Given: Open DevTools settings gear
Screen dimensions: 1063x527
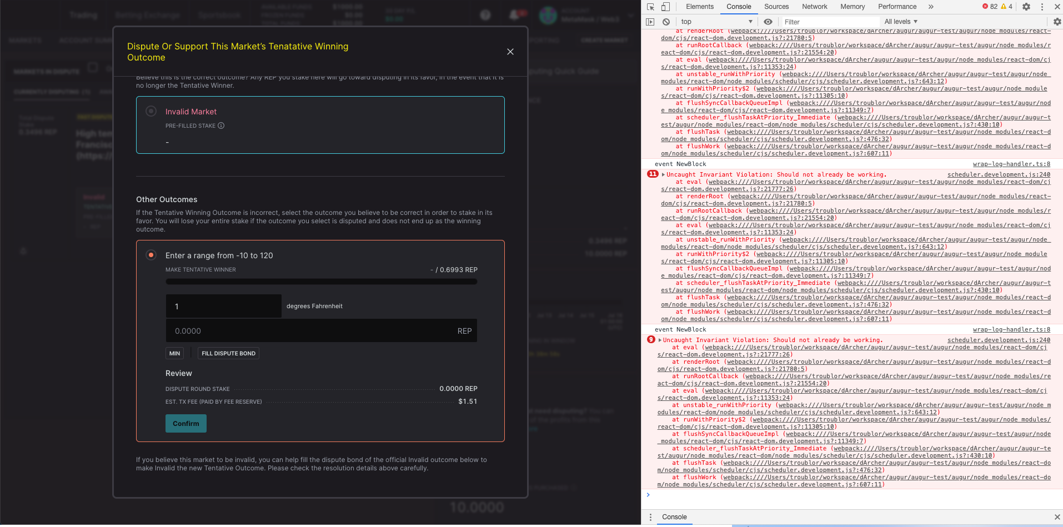Looking at the screenshot, I should [1026, 7].
